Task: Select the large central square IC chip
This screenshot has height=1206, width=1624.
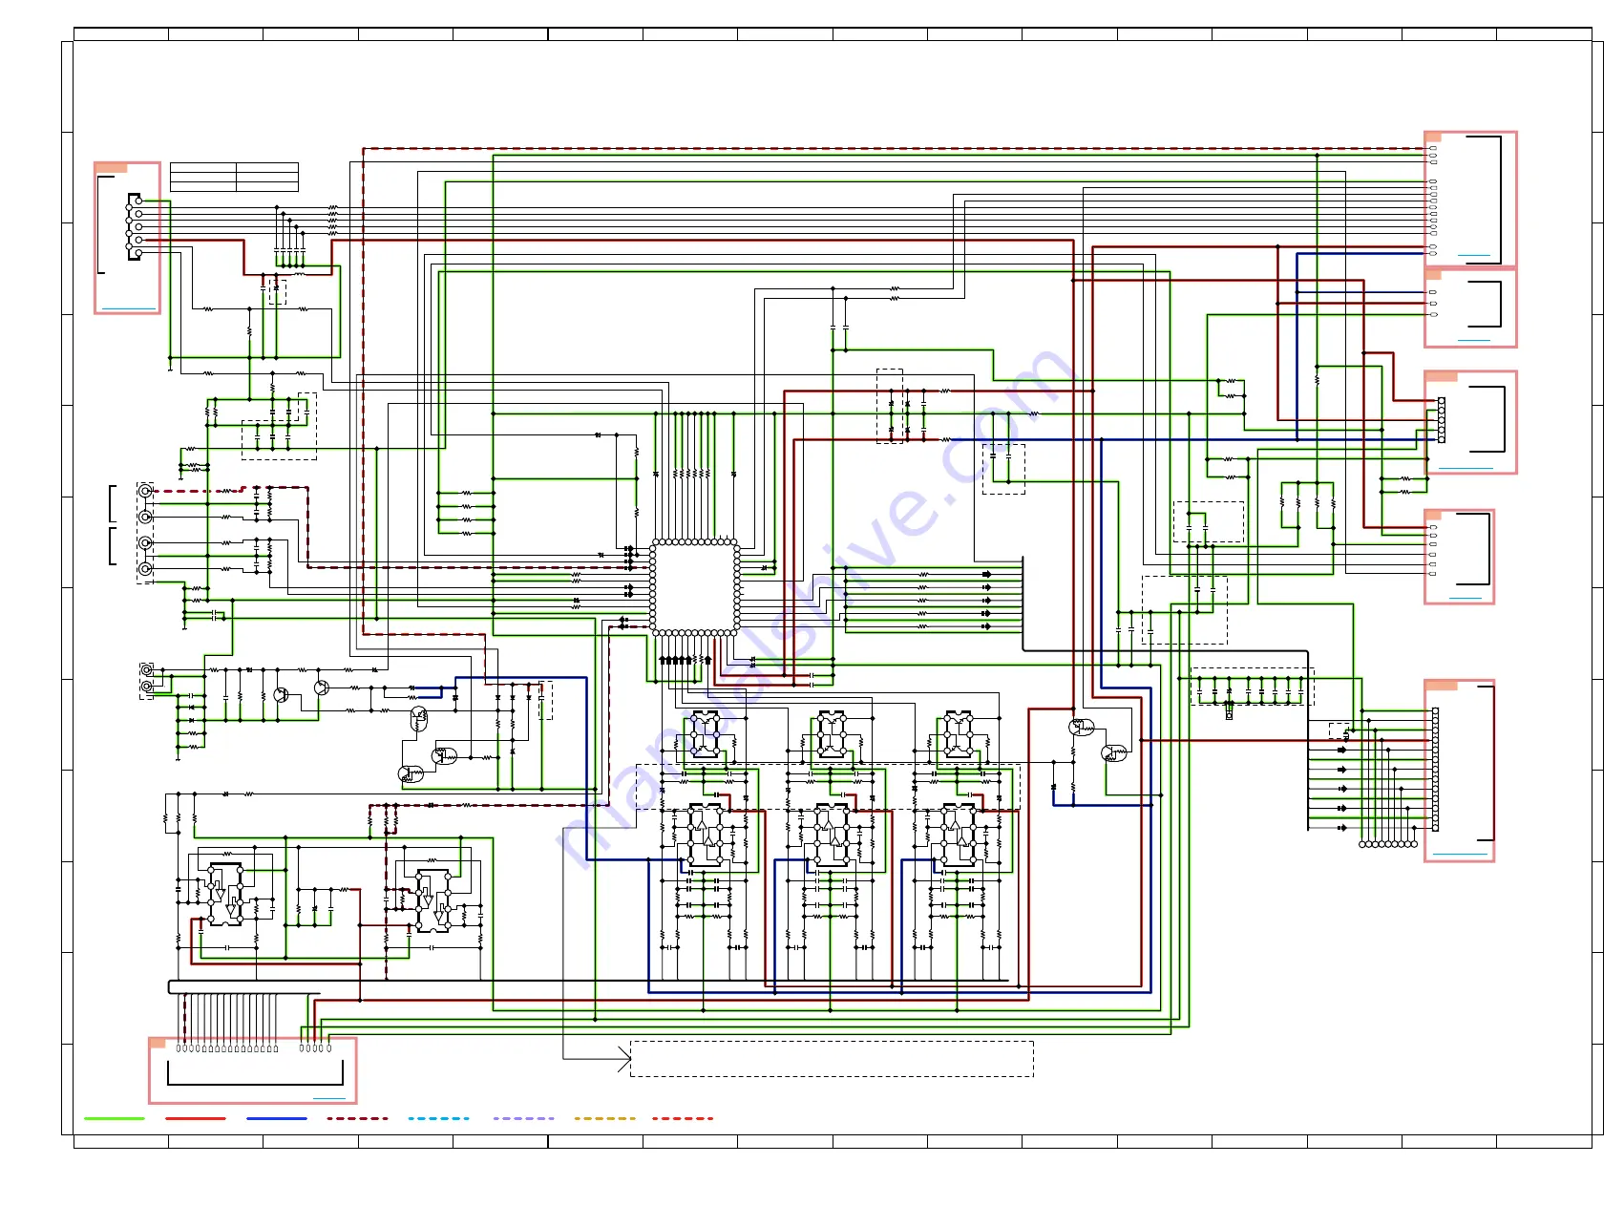Action: (x=695, y=586)
